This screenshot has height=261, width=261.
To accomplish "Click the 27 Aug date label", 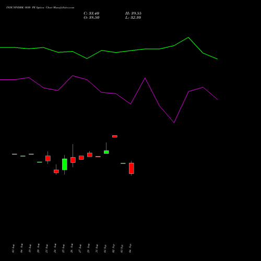I will [80, 248].
